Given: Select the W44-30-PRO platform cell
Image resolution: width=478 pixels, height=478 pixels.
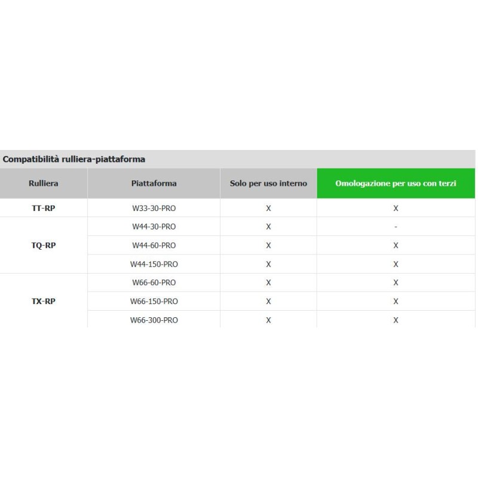Looking at the screenshot, I should coord(154,226).
